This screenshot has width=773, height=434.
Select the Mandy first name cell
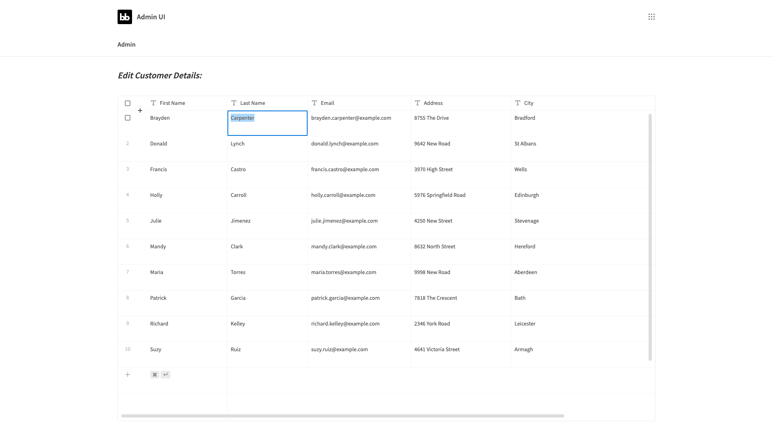click(x=187, y=252)
